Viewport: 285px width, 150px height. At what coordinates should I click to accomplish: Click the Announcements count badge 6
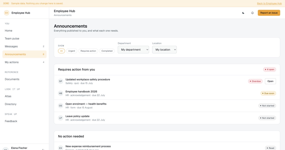(44, 54)
